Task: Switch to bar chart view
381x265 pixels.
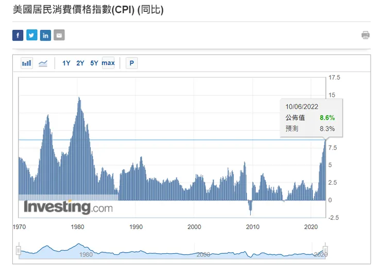Action: pos(27,63)
